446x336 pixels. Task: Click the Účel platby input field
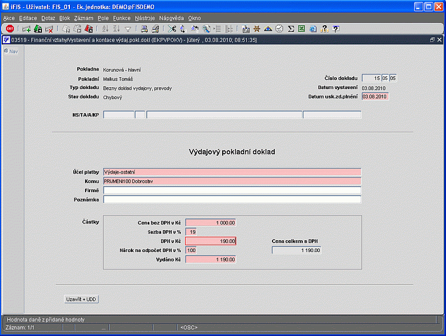232,172
